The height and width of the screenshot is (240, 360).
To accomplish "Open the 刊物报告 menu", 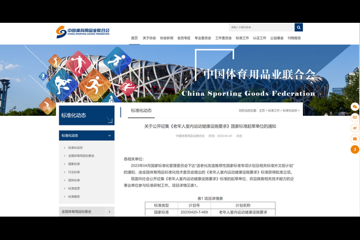I will click(x=294, y=38).
